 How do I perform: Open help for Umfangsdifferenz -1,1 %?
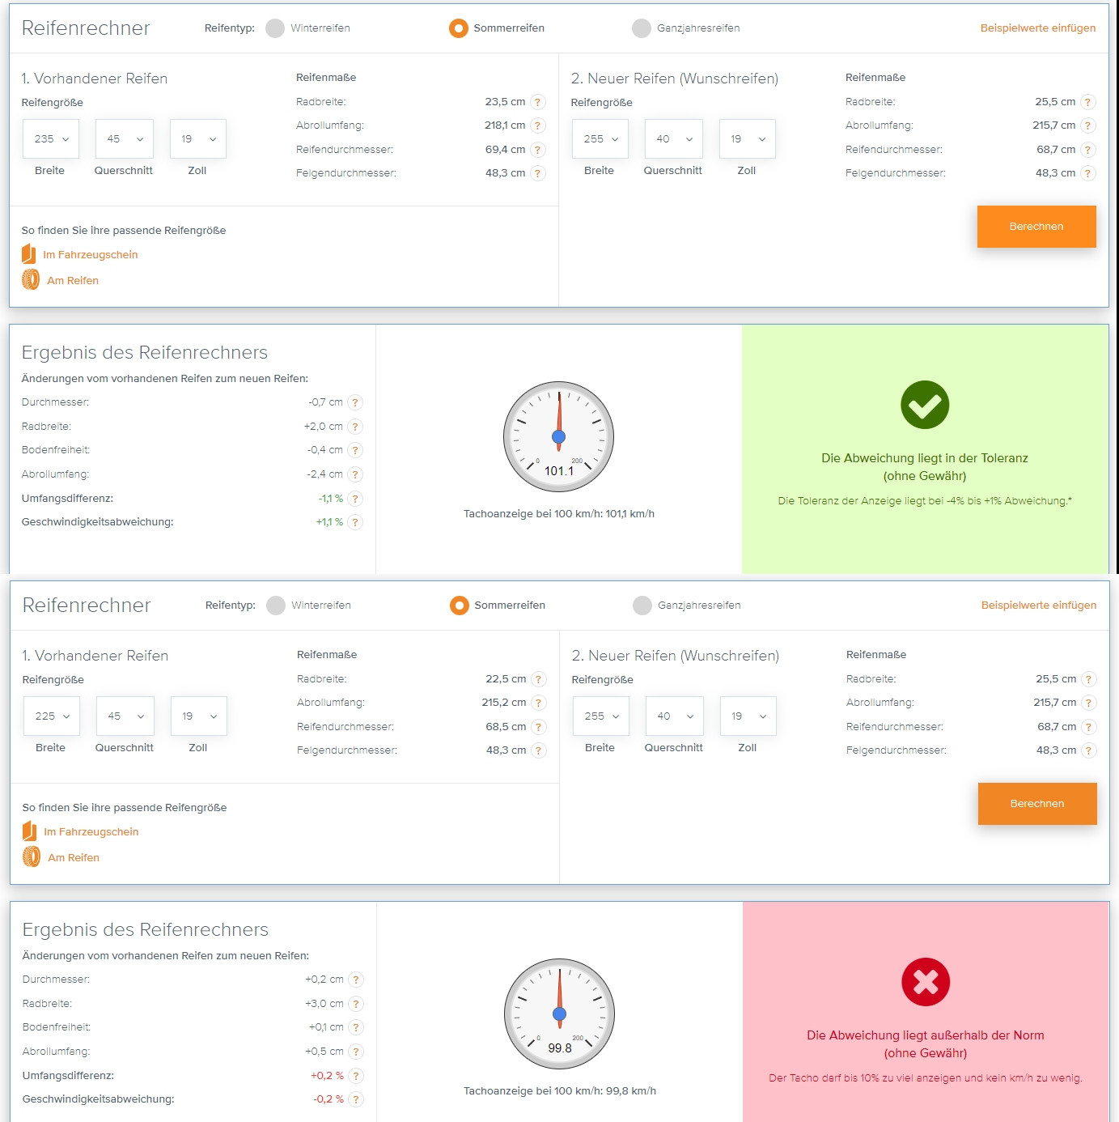(355, 499)
